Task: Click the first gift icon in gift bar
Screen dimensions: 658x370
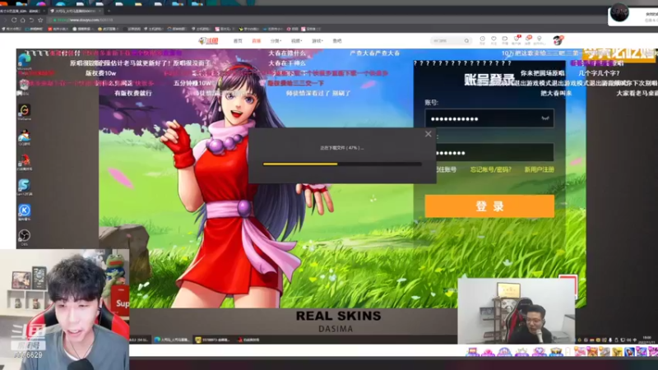Action: [472, 352]
